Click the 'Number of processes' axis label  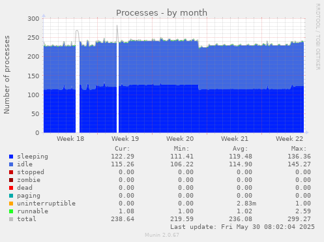coord(7,74)
